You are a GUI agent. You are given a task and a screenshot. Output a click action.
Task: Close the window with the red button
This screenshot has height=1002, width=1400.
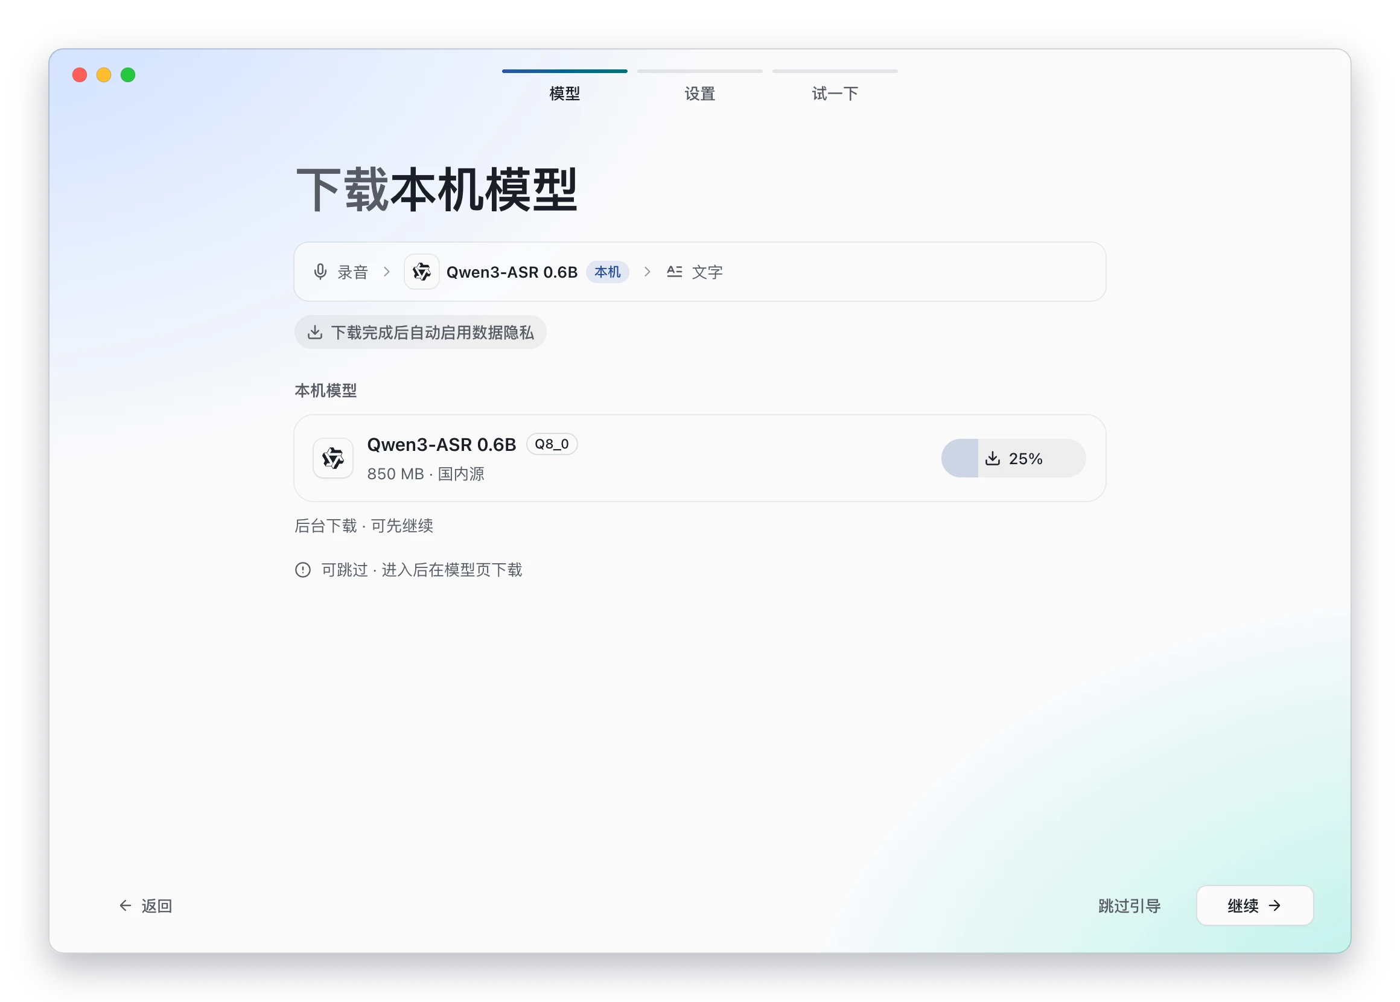tap(80, 75)
